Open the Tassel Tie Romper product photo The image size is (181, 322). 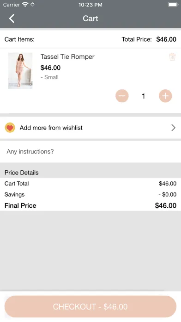point(20,71)
